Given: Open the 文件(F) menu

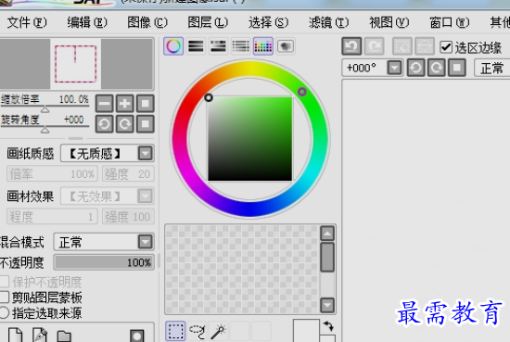Looking at the screenshot, I should coord(27,22).
